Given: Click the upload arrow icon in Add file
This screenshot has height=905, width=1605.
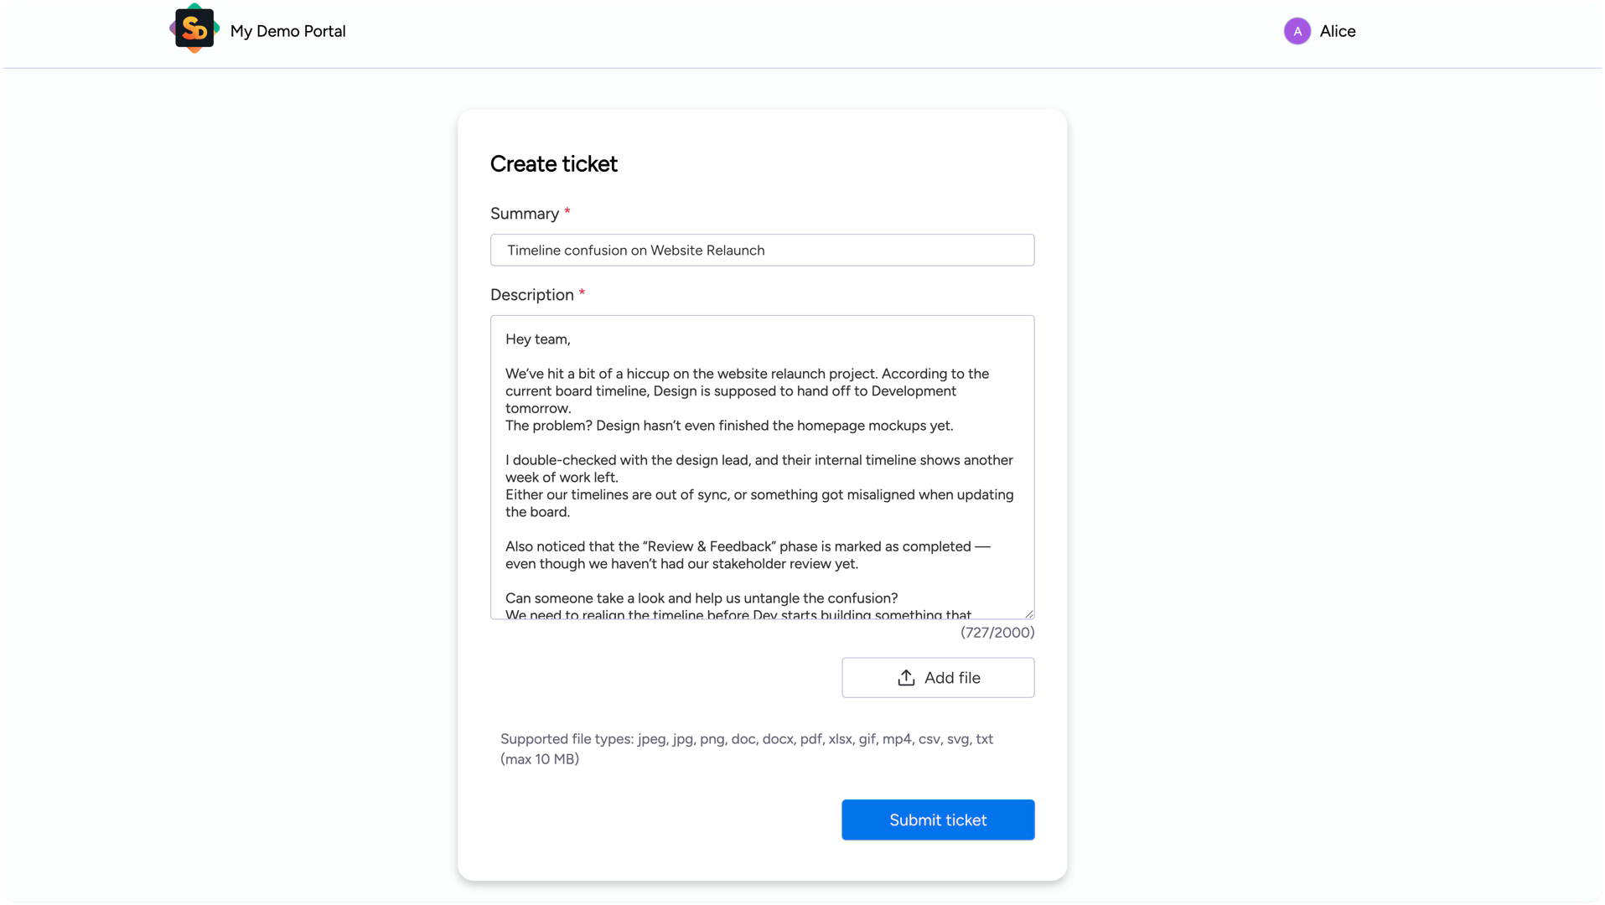Looking at the screenshot, I should [906, 678].
